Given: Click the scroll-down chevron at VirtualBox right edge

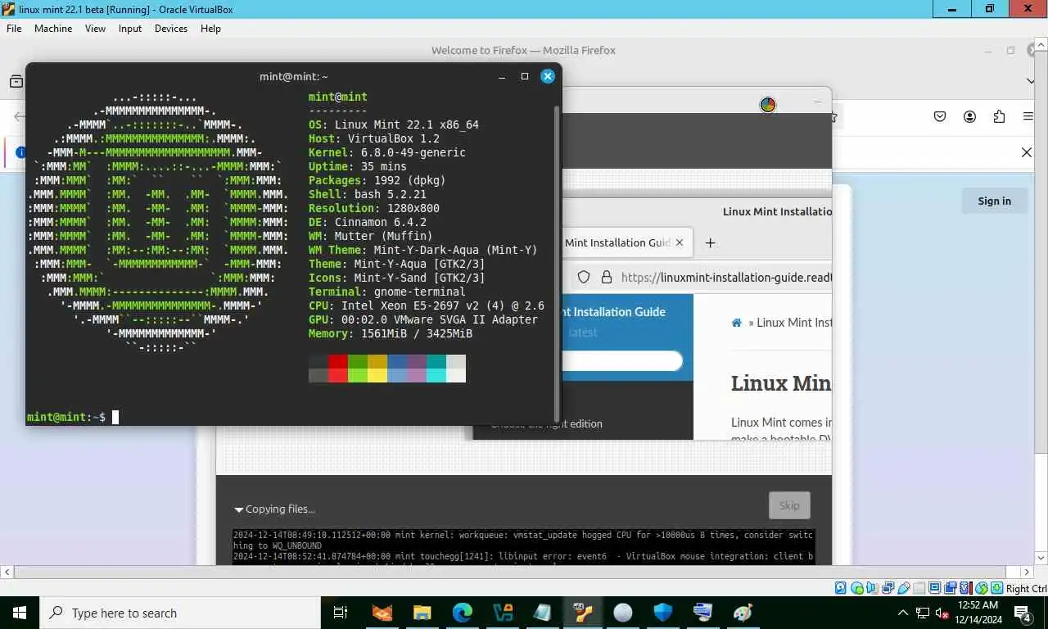Looking at the screenshot, I should pyautogui.click(x=1040, y=557).
